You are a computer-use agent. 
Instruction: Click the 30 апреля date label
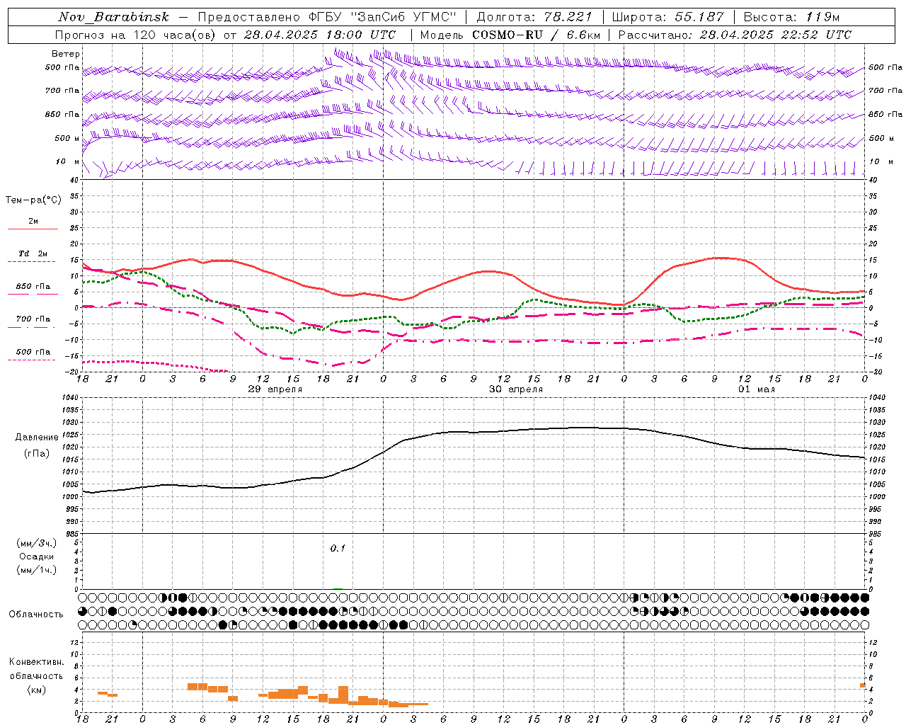coord(516,389)
